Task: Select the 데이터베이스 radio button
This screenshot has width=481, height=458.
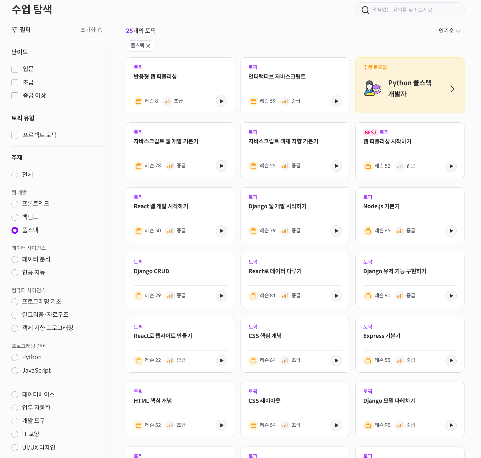Action: point(15,395)
